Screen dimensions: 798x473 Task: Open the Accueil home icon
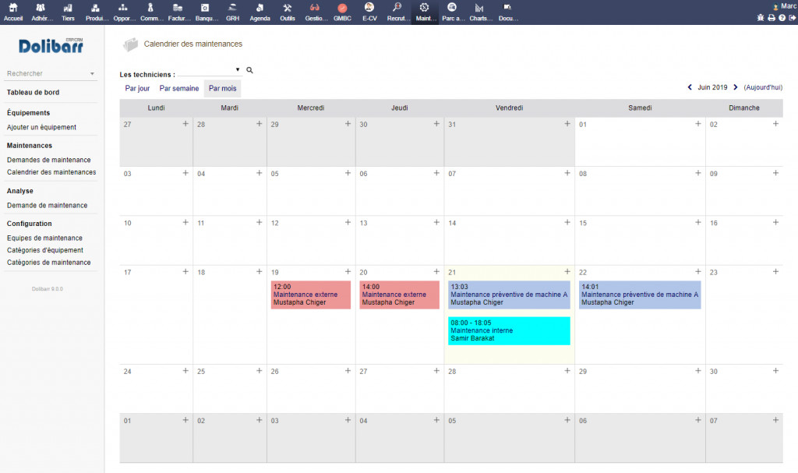tap(13, 8)
